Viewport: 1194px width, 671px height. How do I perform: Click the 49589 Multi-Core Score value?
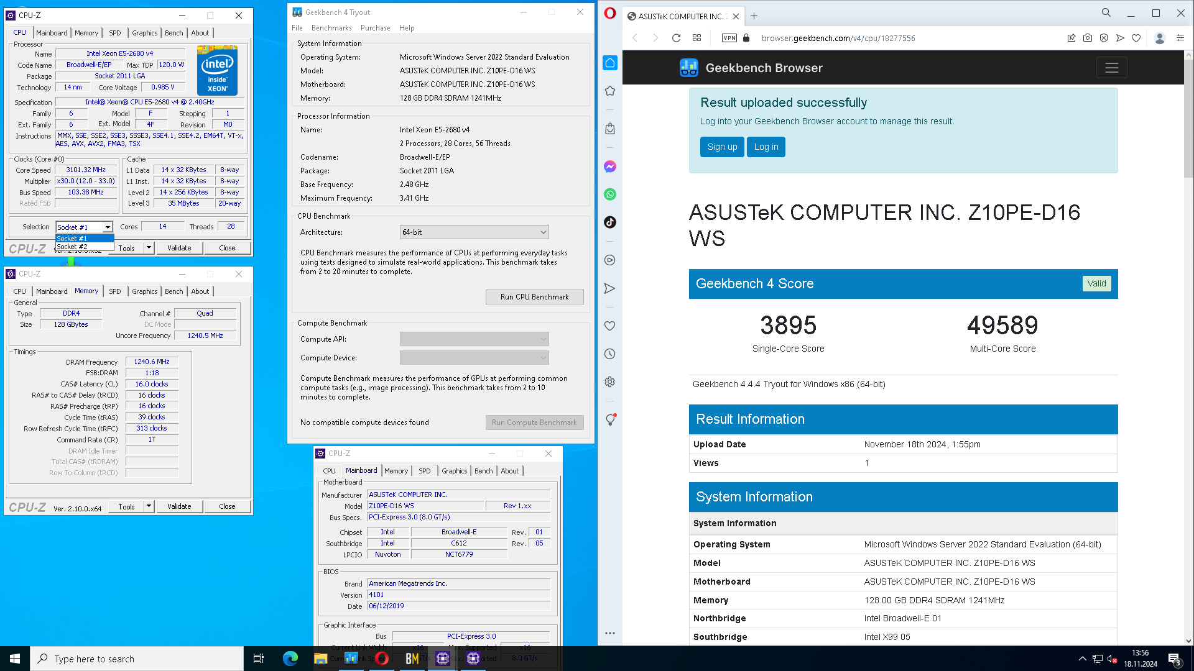point(1002,325)
